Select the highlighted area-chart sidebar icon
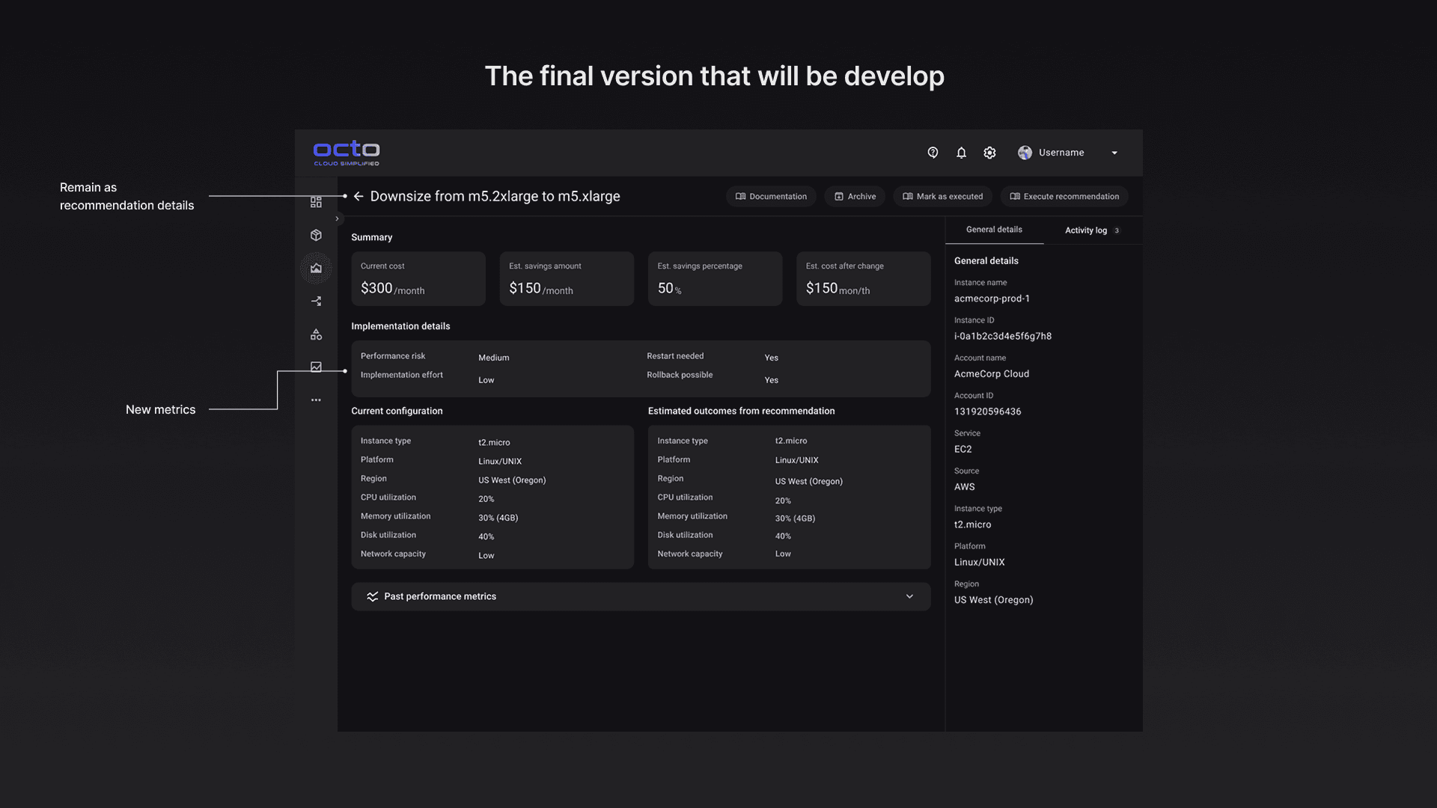 pos(316,269)
